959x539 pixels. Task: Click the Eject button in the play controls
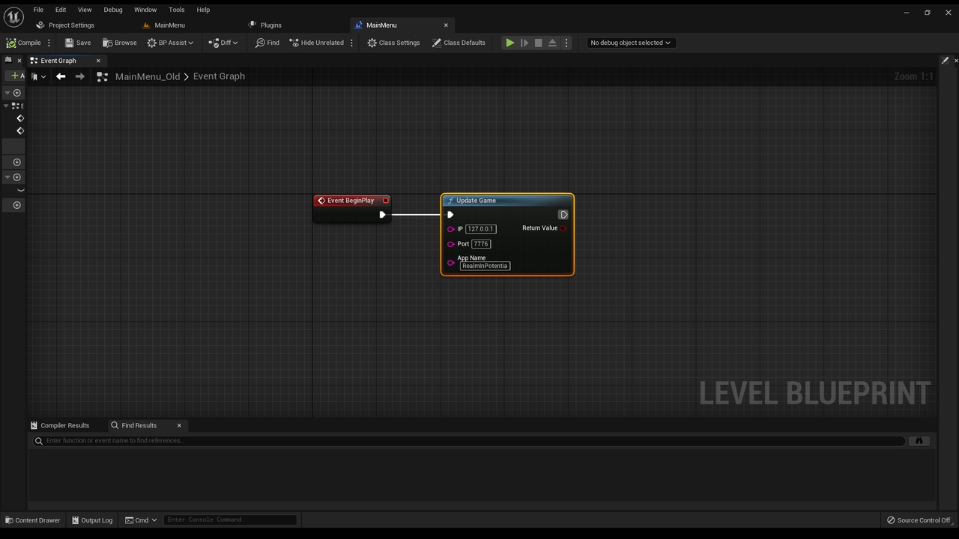click(552, 43)
